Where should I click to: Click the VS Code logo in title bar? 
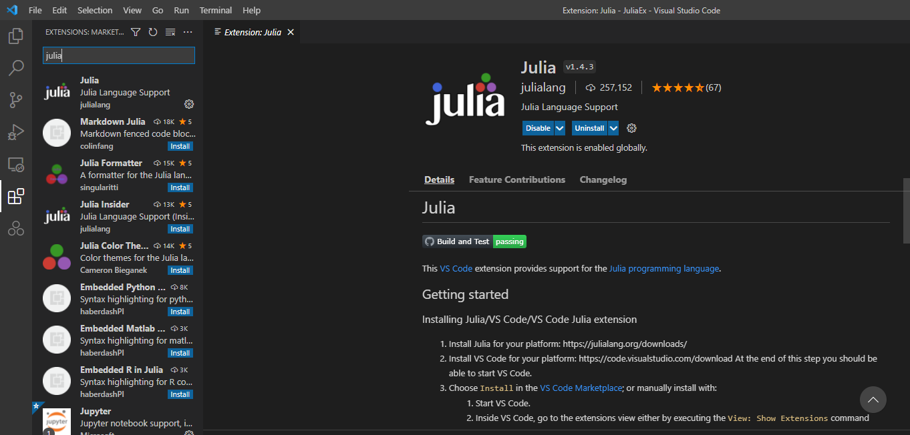point(12,10)
